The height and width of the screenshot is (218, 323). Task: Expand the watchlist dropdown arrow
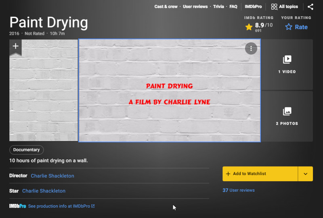point(305,174)
